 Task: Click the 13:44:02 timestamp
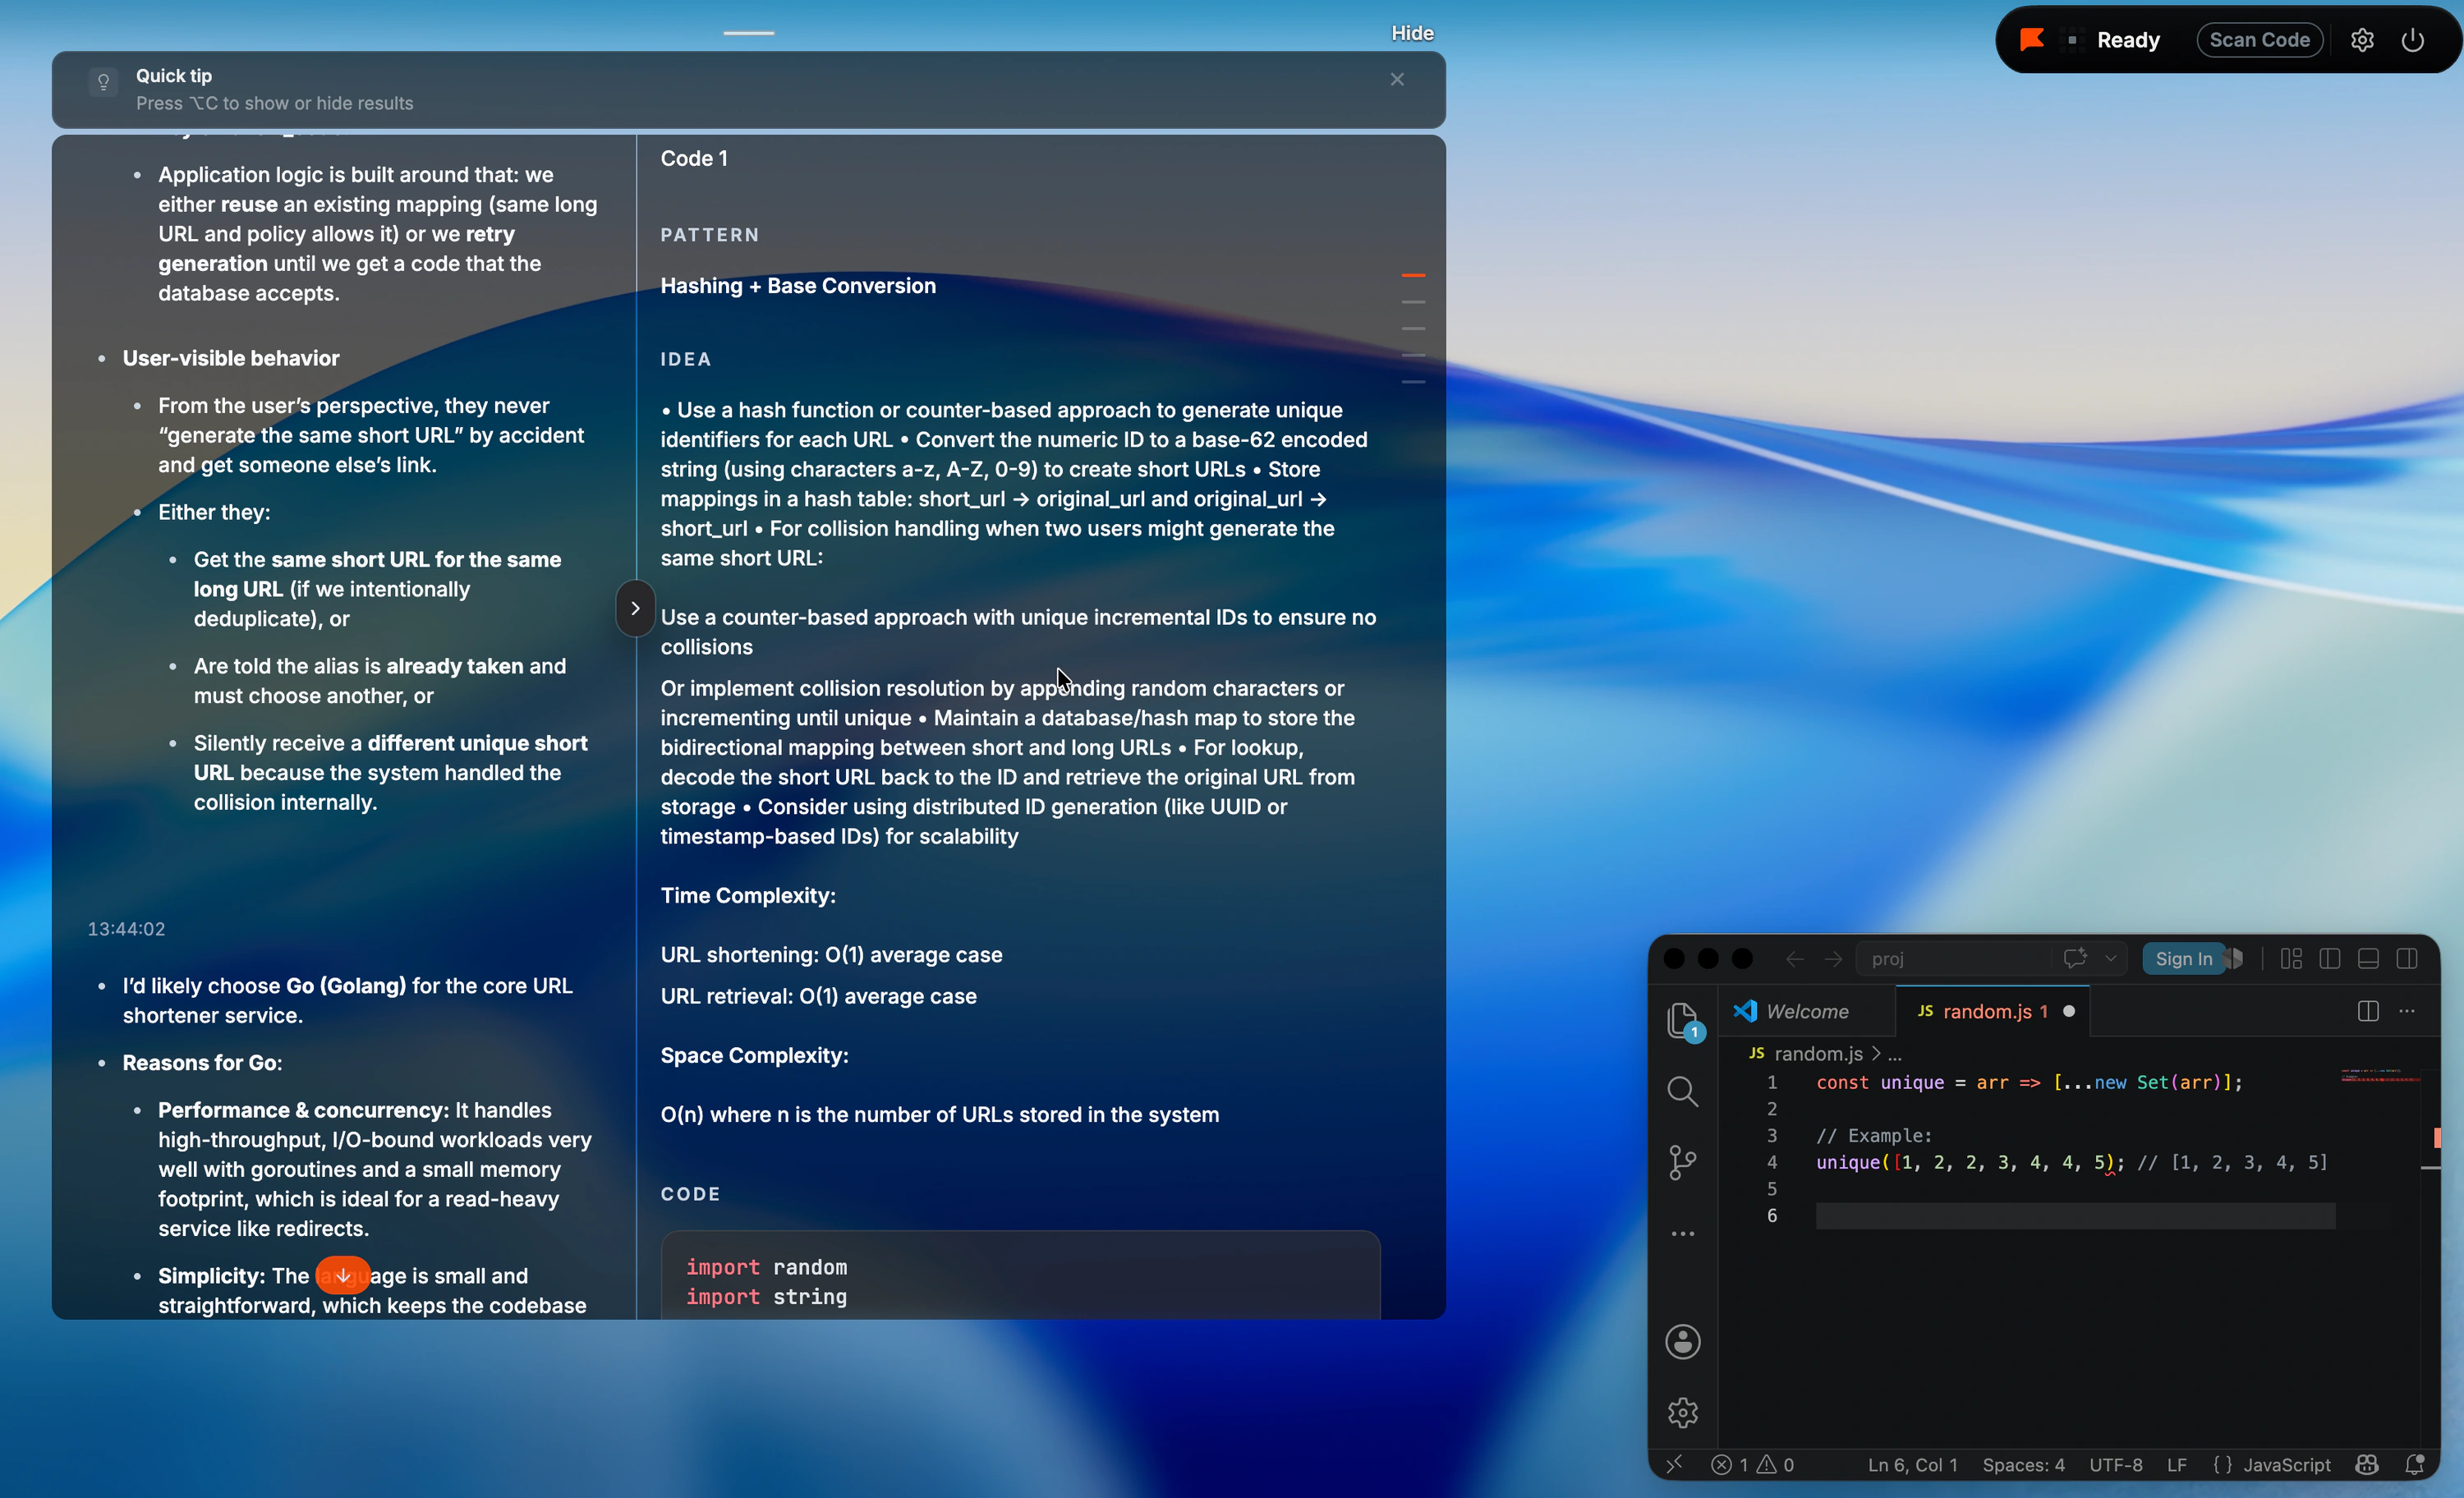126,929
